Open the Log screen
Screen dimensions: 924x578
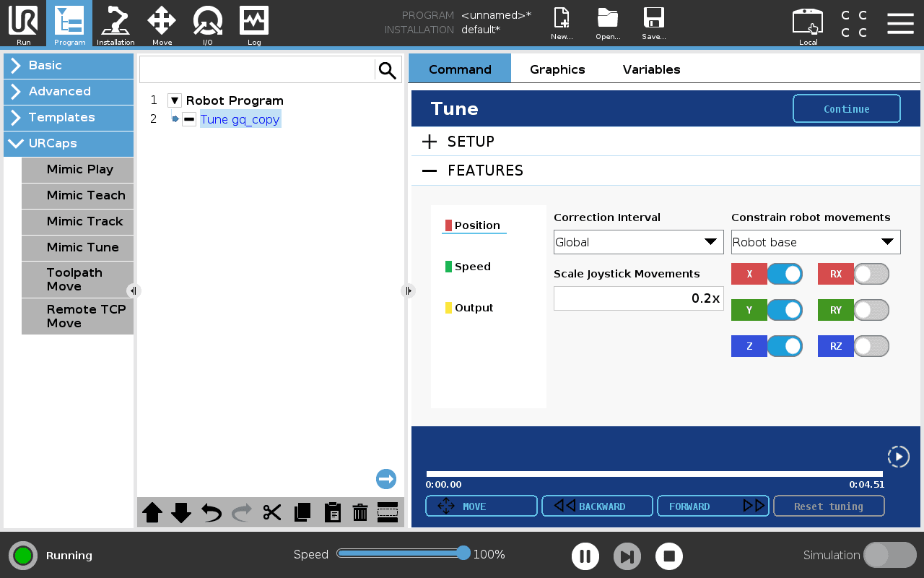(x=254, y=24)
